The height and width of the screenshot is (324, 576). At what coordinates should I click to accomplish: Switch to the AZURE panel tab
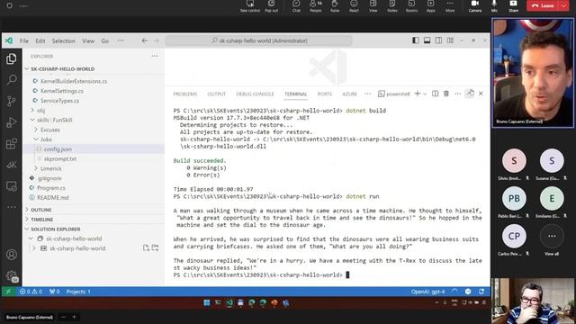pos(349,94)
